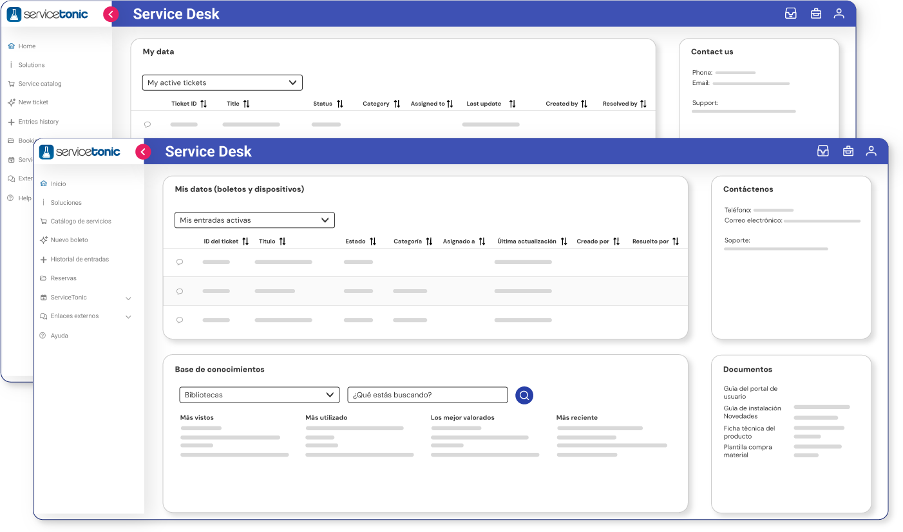Image resolution: width=903 pixels, height=532 pixels.
Task: Sort by Category arrows in back window
Action: tap(397, 104)
